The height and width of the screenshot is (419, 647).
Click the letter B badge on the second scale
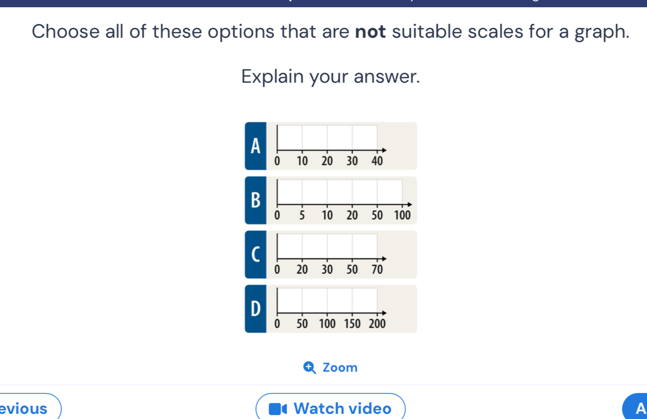tap(256, 200)
